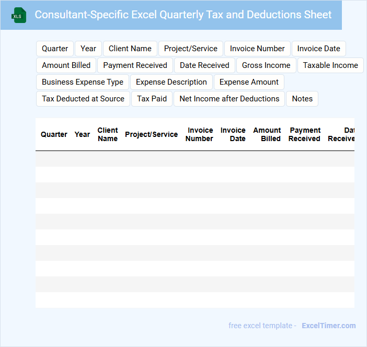Viewport: 367px width, 347px height.
Task: Select the Expense Description tag
Action: 171,82
